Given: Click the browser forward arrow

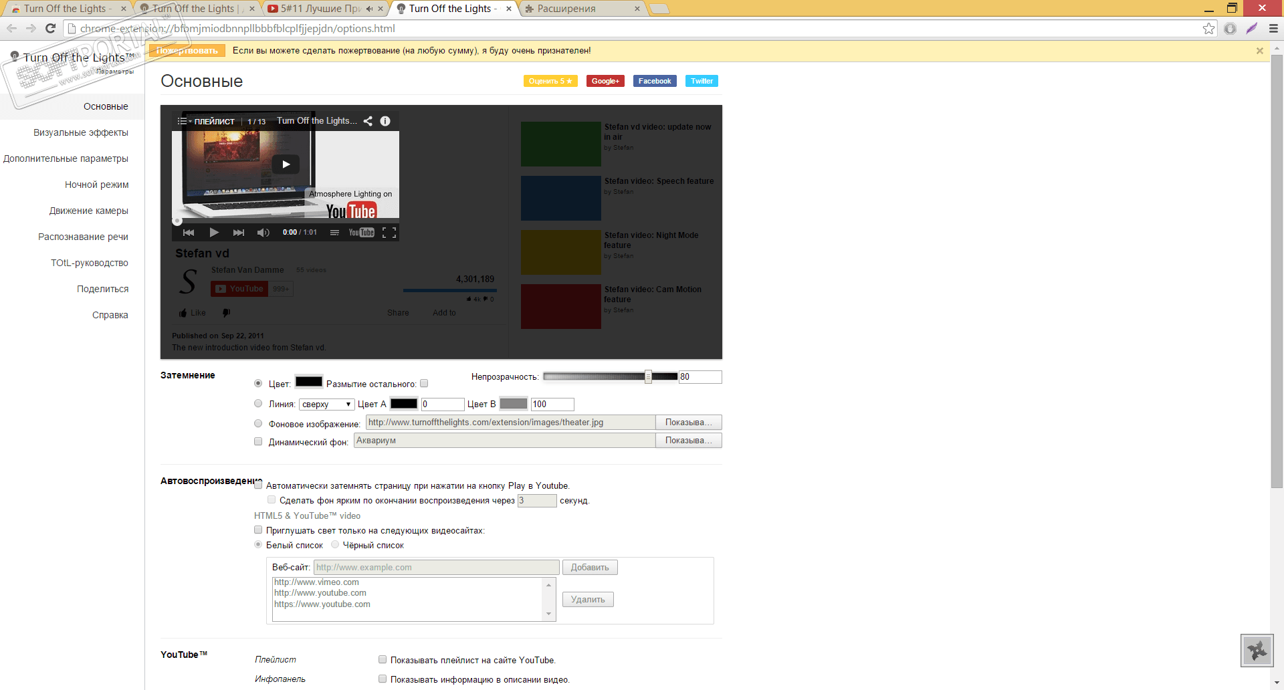Looking at the screenshot, I should (31, 28).
